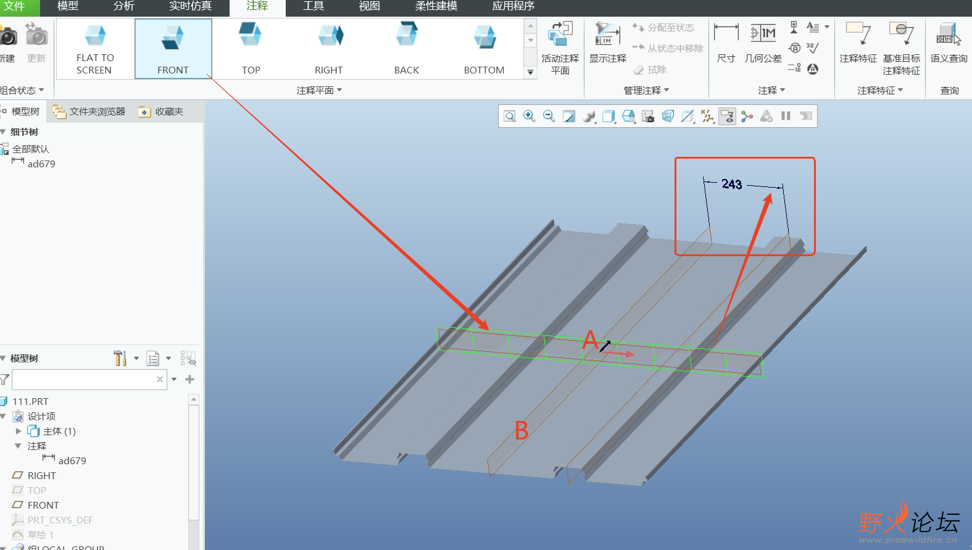Open the view manager icon
This screenshot has height=550, width=972.
tap(648, 116)
